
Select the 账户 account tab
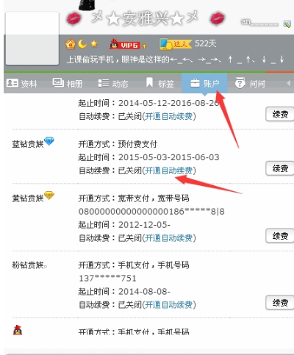click(x=204, y=84)
